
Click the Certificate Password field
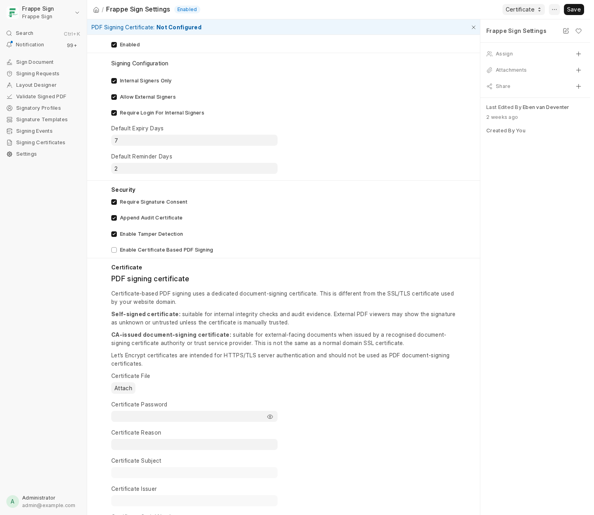(194, 416)
